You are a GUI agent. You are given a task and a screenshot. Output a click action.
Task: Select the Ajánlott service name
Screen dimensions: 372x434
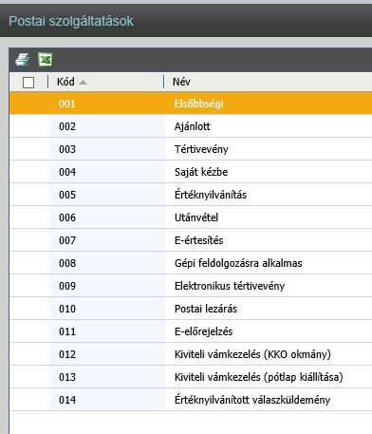tap(193, 126)
